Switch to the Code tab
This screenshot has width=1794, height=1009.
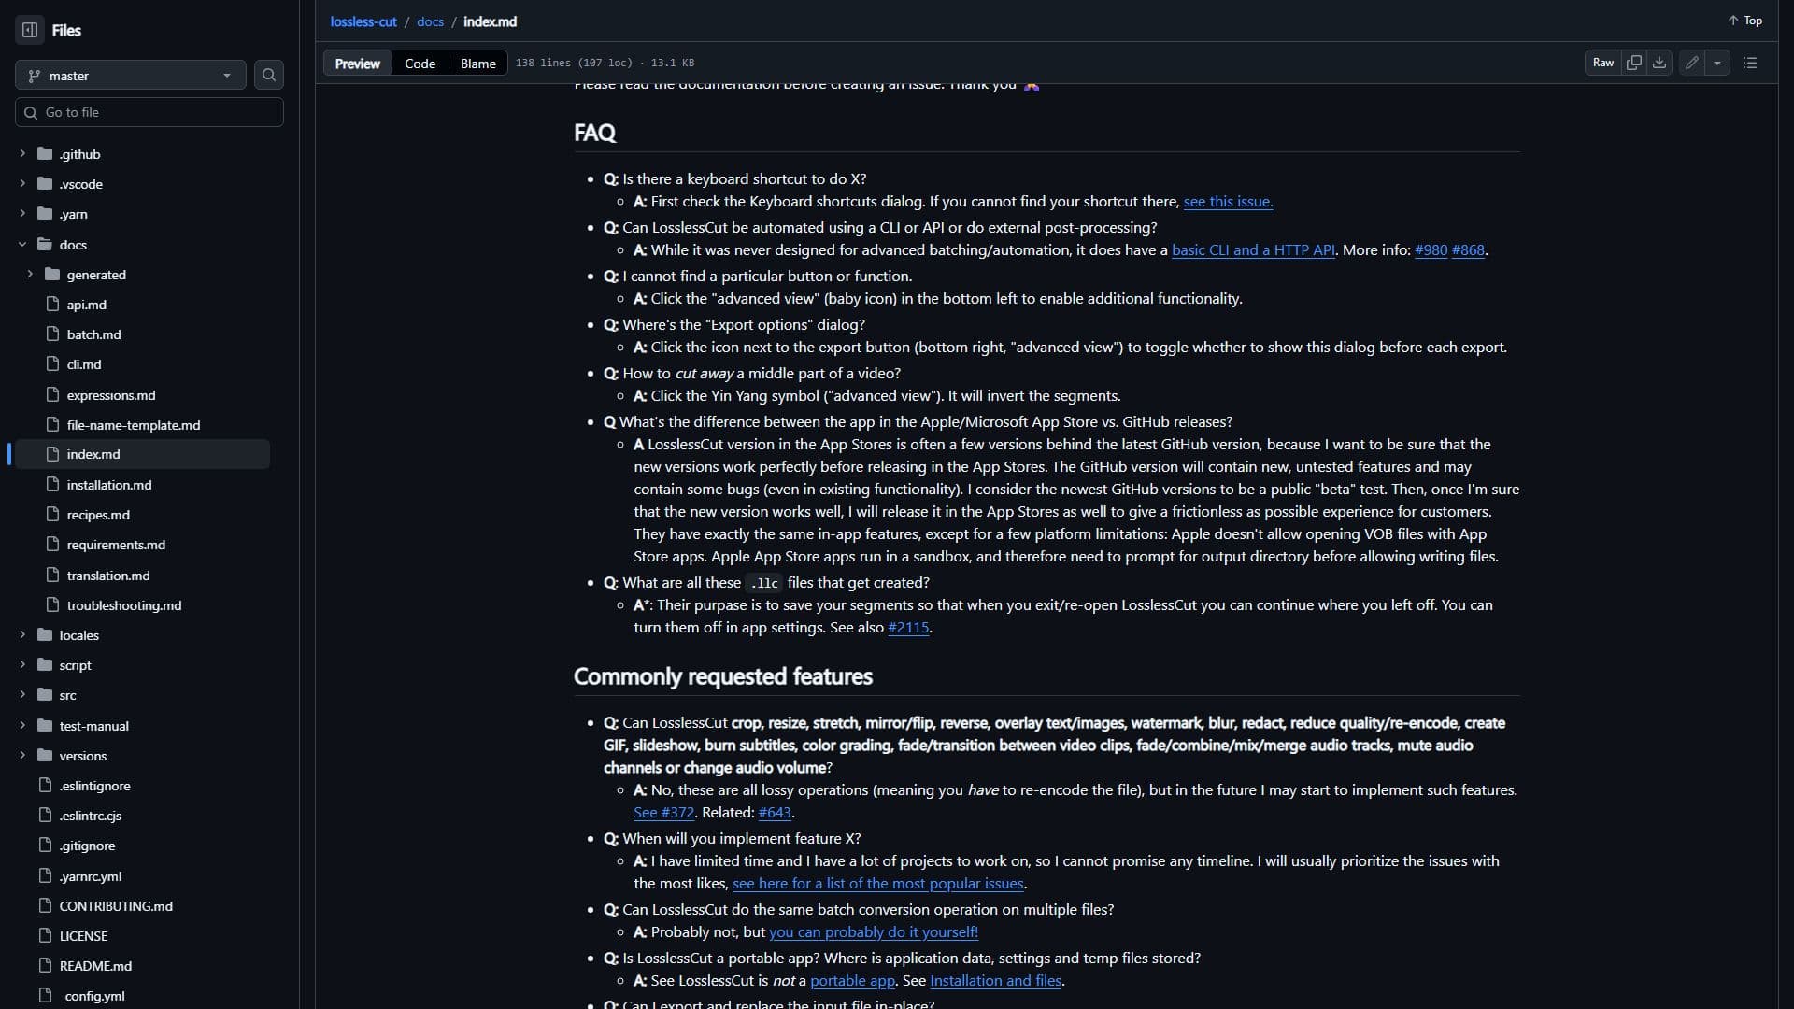click(x=420, y=63)
